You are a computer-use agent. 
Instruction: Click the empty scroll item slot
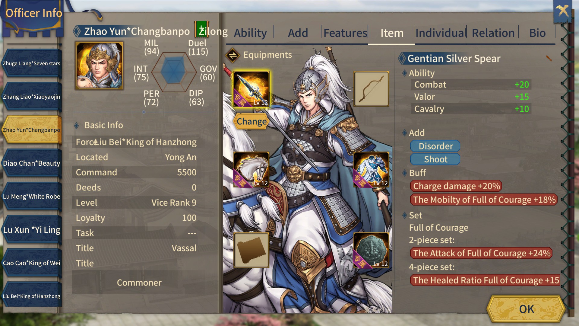251,250
